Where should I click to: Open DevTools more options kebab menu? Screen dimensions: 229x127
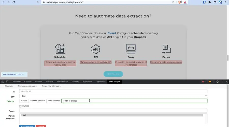click(222, 82)
